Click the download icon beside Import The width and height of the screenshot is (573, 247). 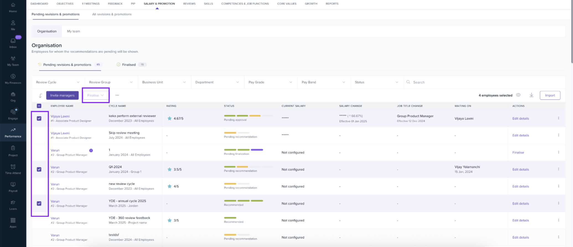pos(531,95)
